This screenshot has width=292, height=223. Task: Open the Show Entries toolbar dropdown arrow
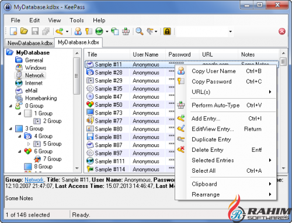(156, 32)
